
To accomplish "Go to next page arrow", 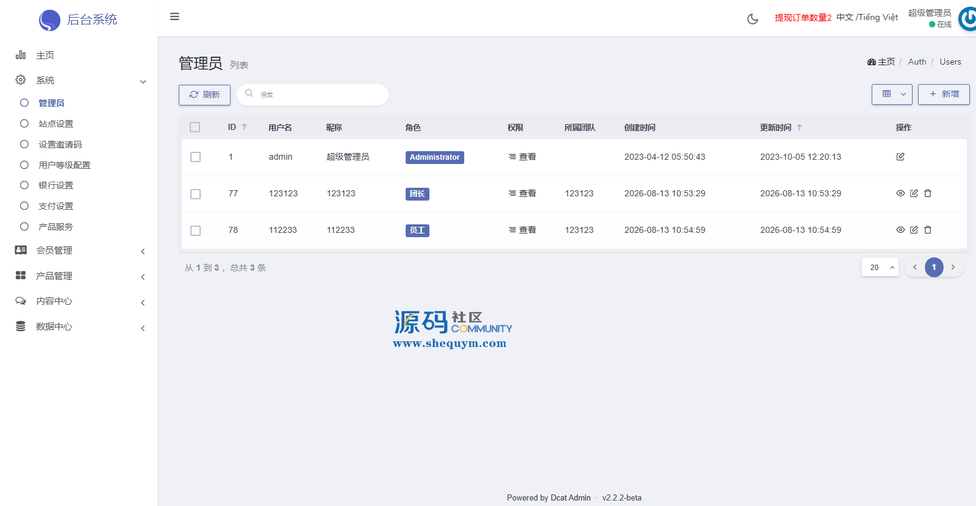I will point(953,267).
